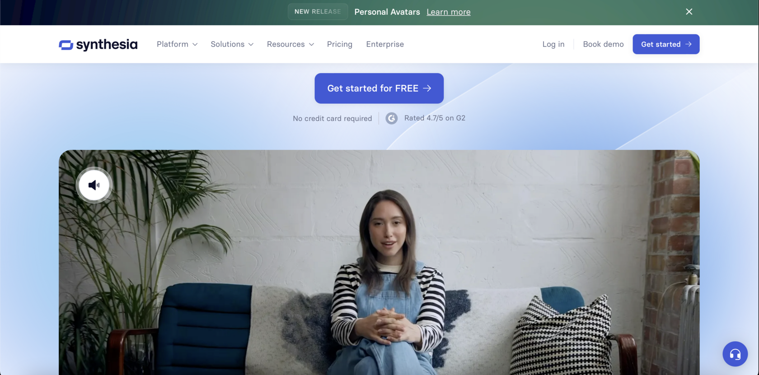Click the arrow in Get started button
Viewport: 759px width, 375px height.
coord(689,44)
